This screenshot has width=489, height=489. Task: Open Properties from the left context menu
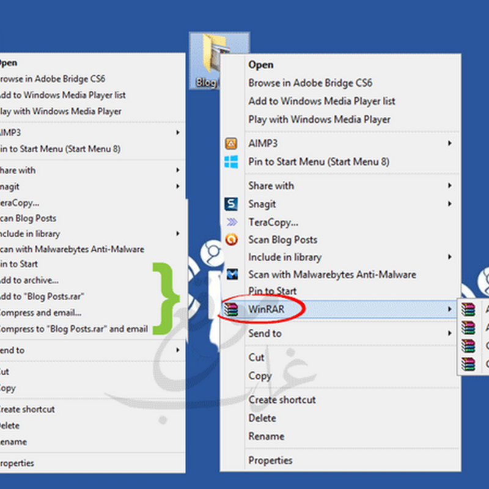click(17, 463)
